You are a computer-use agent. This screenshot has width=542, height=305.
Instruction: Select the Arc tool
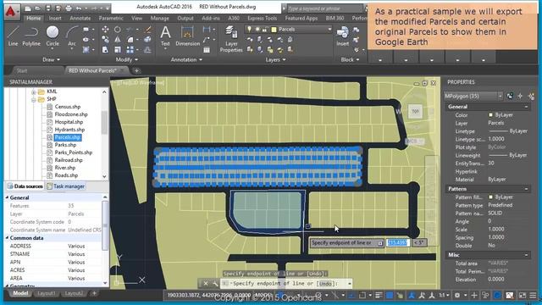[x=71, y=36]
